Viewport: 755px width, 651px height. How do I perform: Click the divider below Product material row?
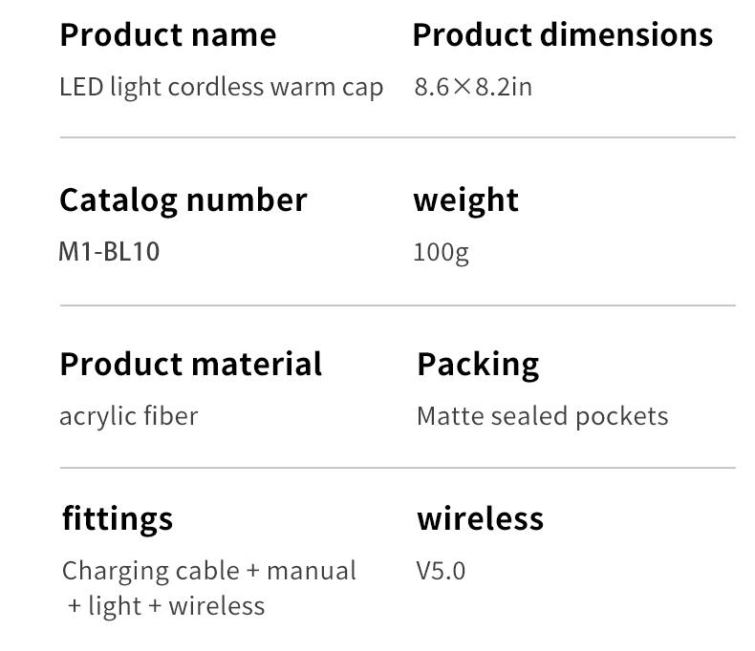[x=398, y=468]
